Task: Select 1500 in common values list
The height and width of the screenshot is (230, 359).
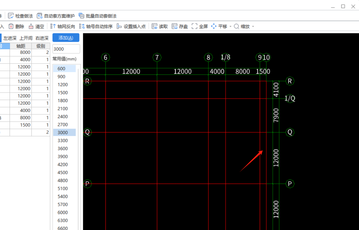Action: [65, 93]
